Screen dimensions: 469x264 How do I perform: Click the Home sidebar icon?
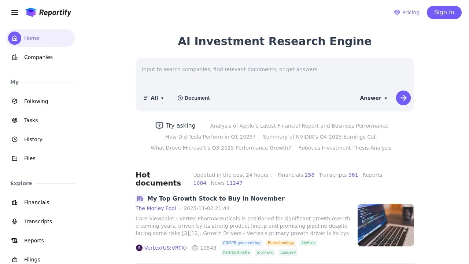(x=15, y=38)
